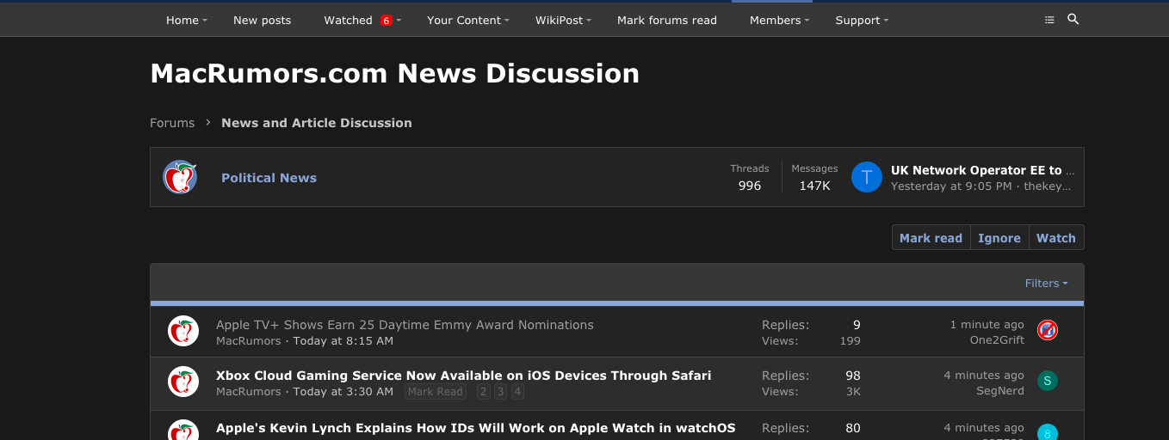Go to page 4 of Xbox thread
This screenshot has width=1169, height=440.
point(517,392)
